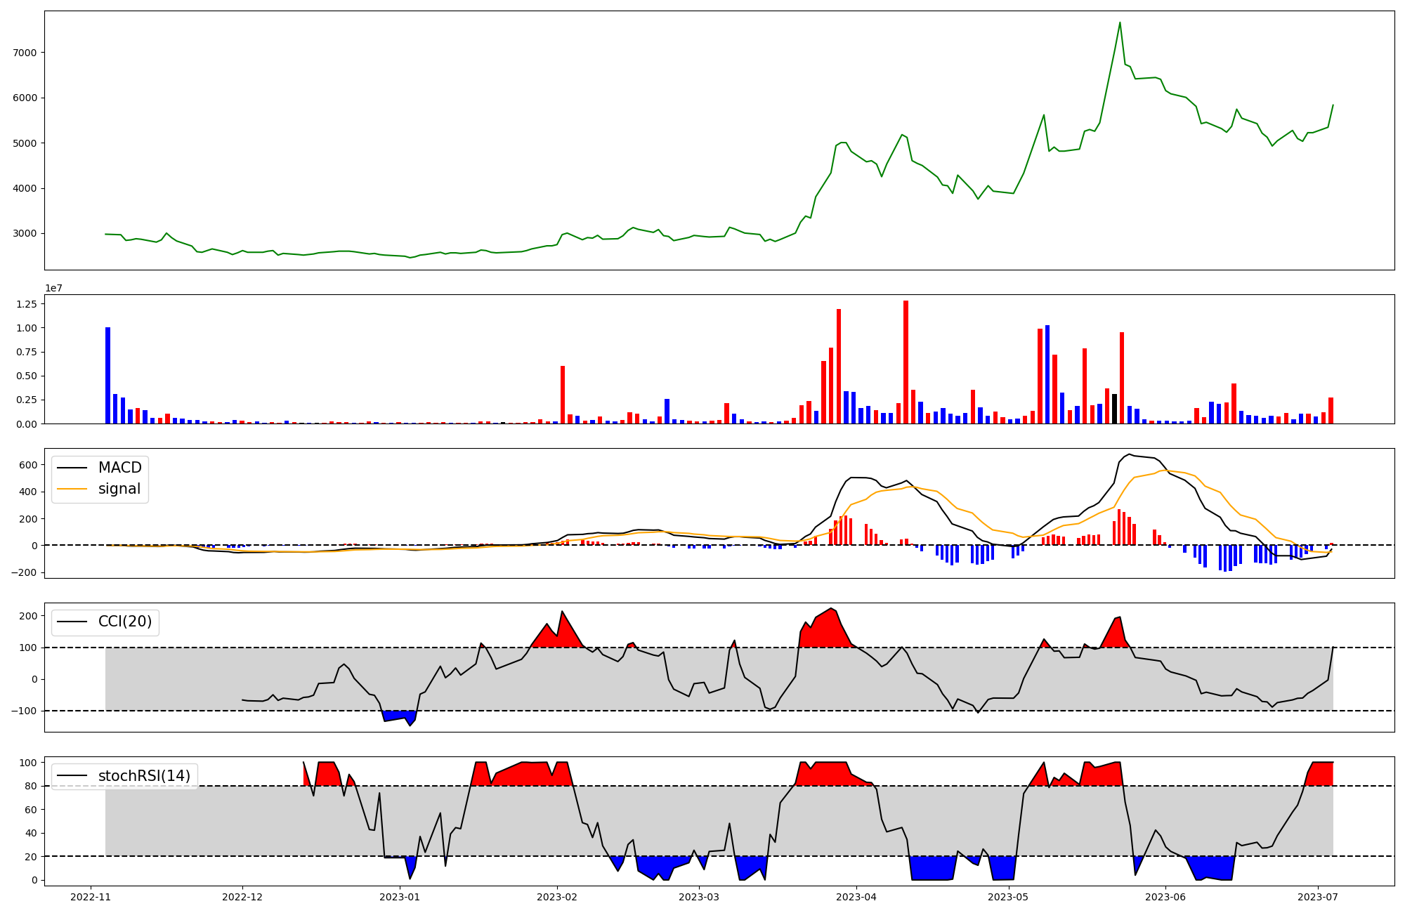This screenshot has height=913, width=1405.
Task: Click the 2023-07 x-axis date label
Action: tap(1317, 897)
